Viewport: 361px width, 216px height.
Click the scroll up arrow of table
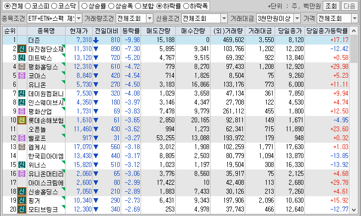tap(354, 31)
